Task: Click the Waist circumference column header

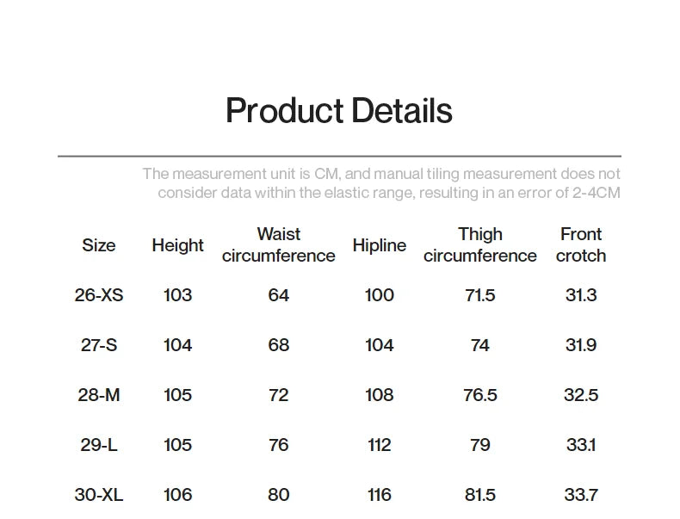Action: click(278, 245)
